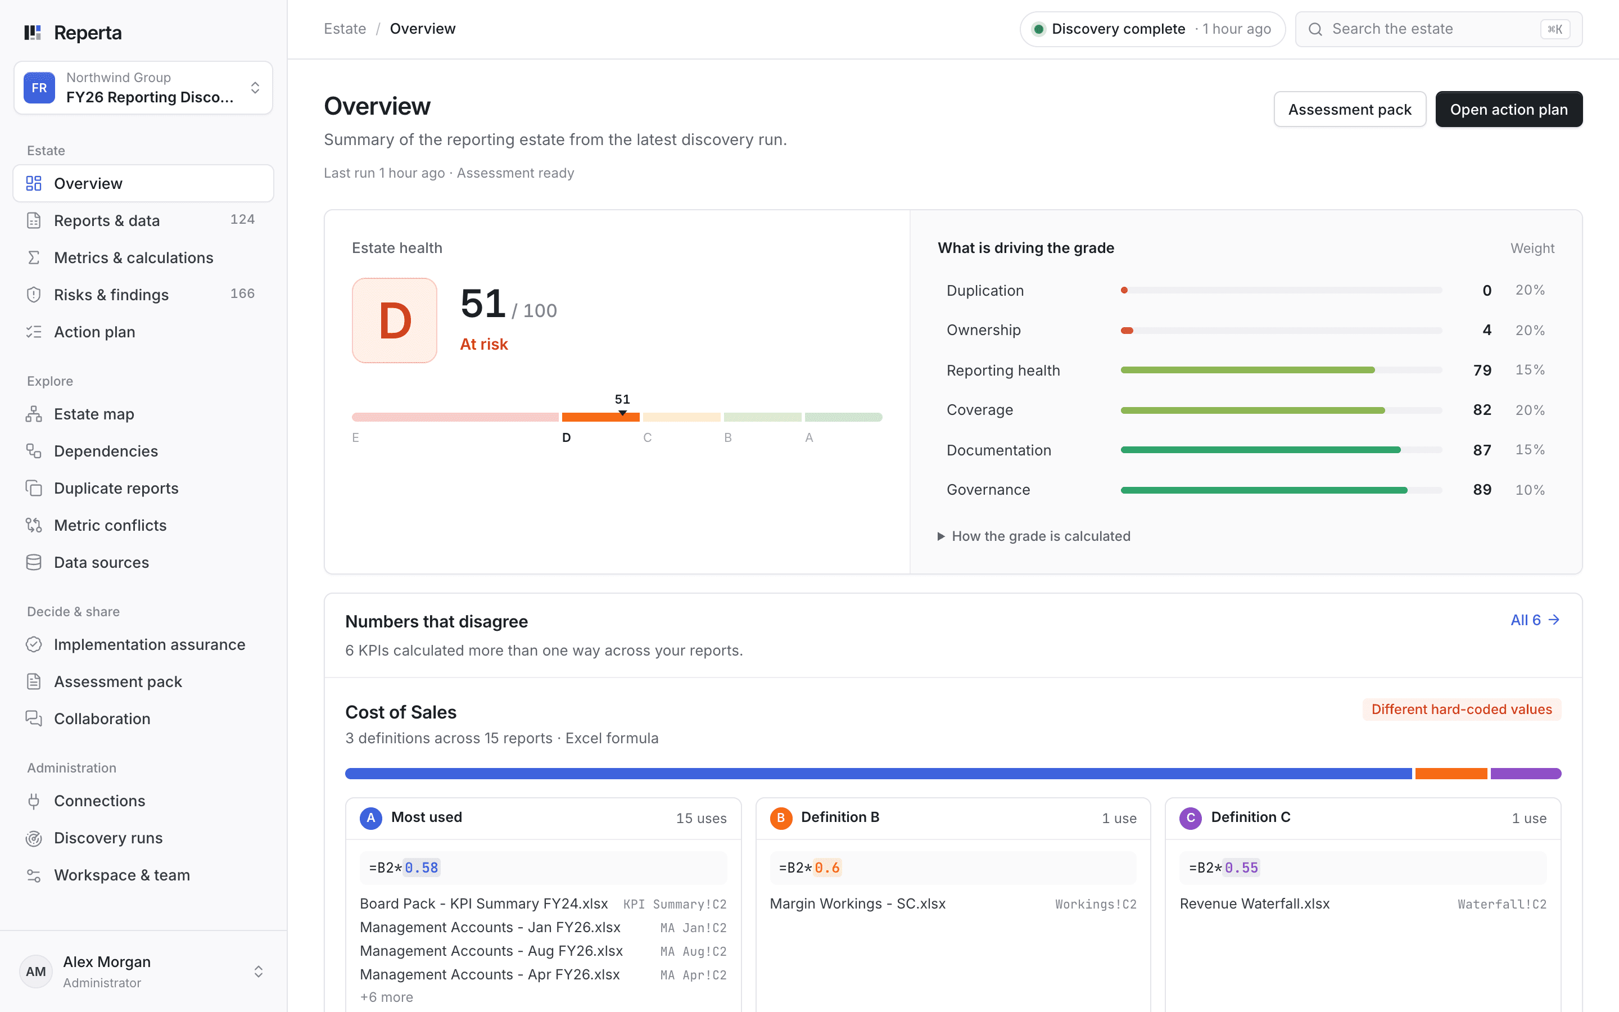Click the Collaboration chat icon

pyautogui.click(x=34, y=718)
